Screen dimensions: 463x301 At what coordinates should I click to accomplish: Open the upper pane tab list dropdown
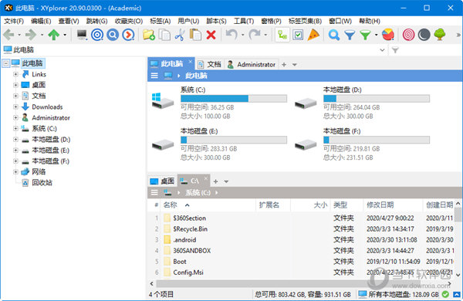(295, 64)
